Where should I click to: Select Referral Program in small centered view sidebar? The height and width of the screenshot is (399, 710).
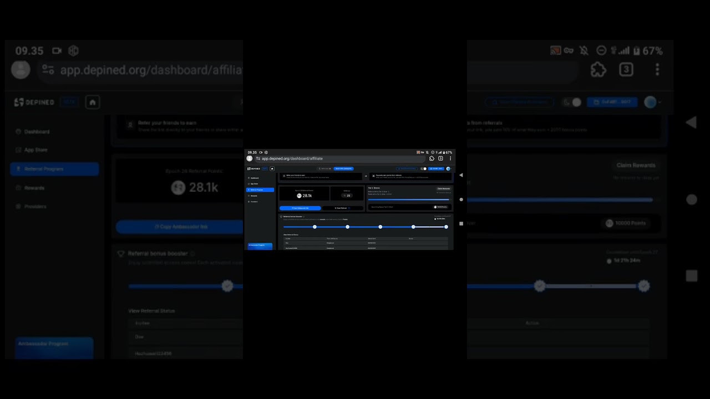(260, 190)
